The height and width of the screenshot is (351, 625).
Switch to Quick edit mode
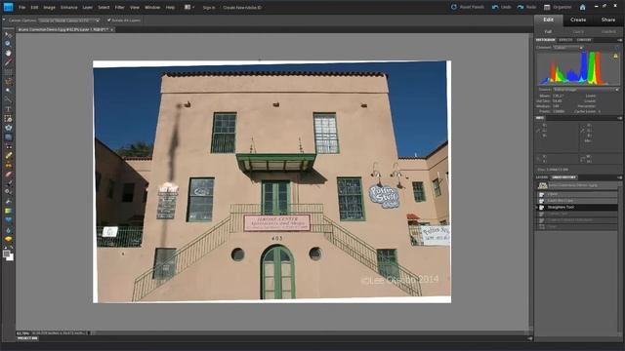point(578,31)
